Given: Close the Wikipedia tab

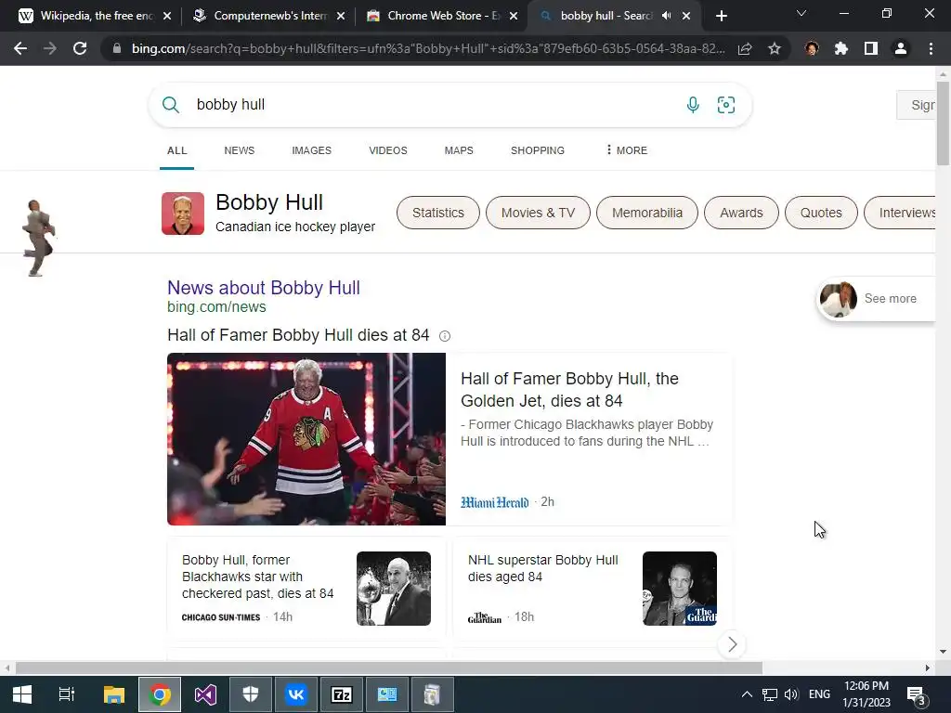Looking at the screenshot, I should click(167, 16).
